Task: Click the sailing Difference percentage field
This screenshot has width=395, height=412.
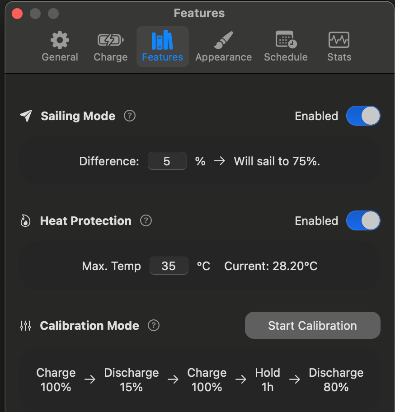Action: point(167,161)
